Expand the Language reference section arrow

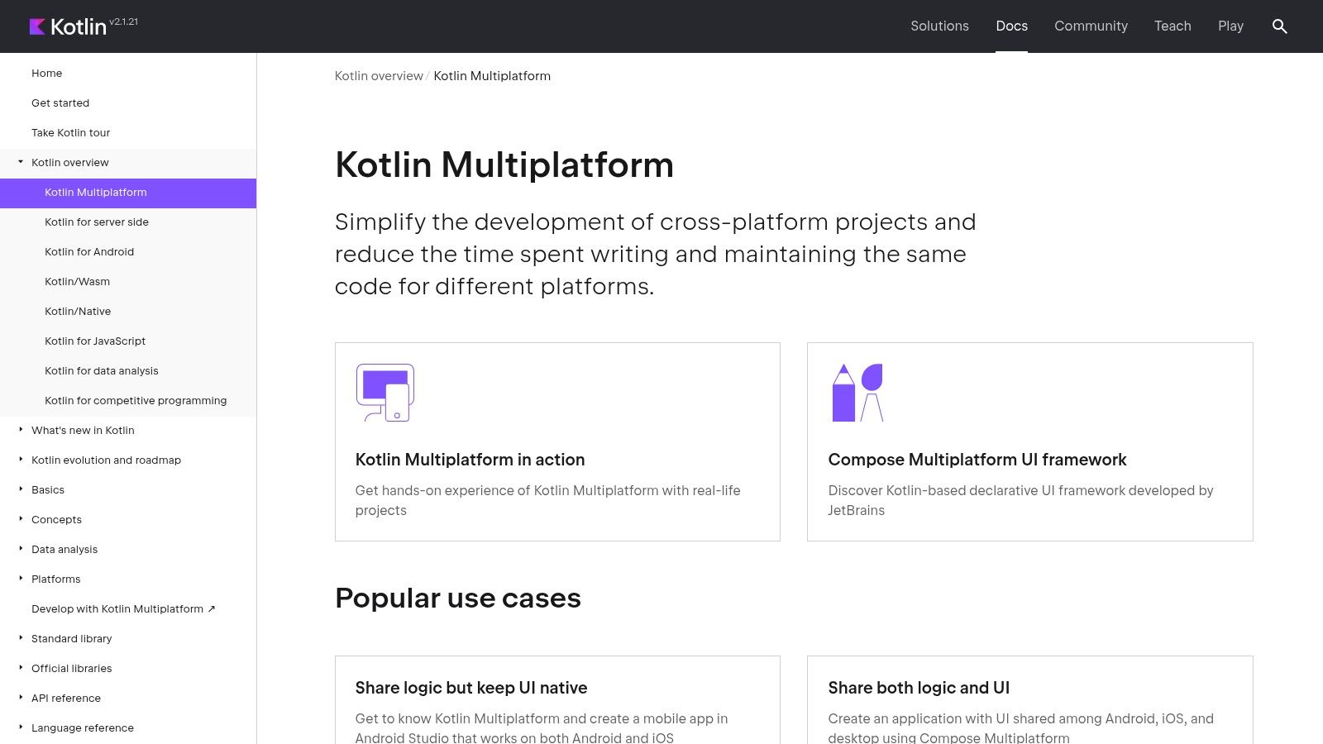pyautogui.click(x=21, y=727)
